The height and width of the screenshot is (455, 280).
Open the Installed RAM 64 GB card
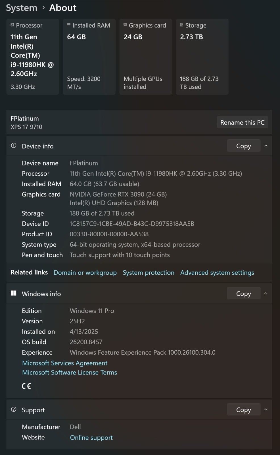89,57
